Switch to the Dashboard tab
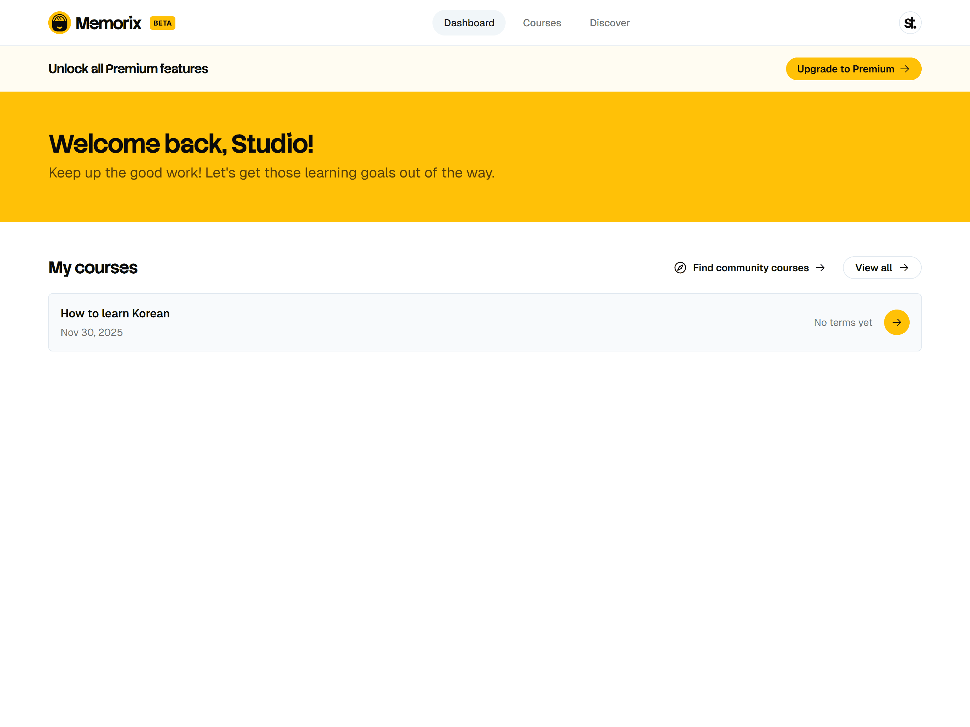The width and height of the screenshot is (970, 727). click(469, 23)
